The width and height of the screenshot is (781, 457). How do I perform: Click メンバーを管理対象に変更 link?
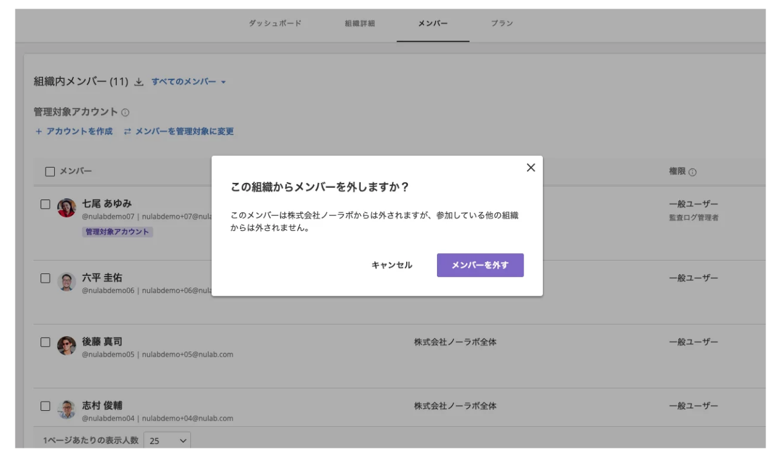178,131
